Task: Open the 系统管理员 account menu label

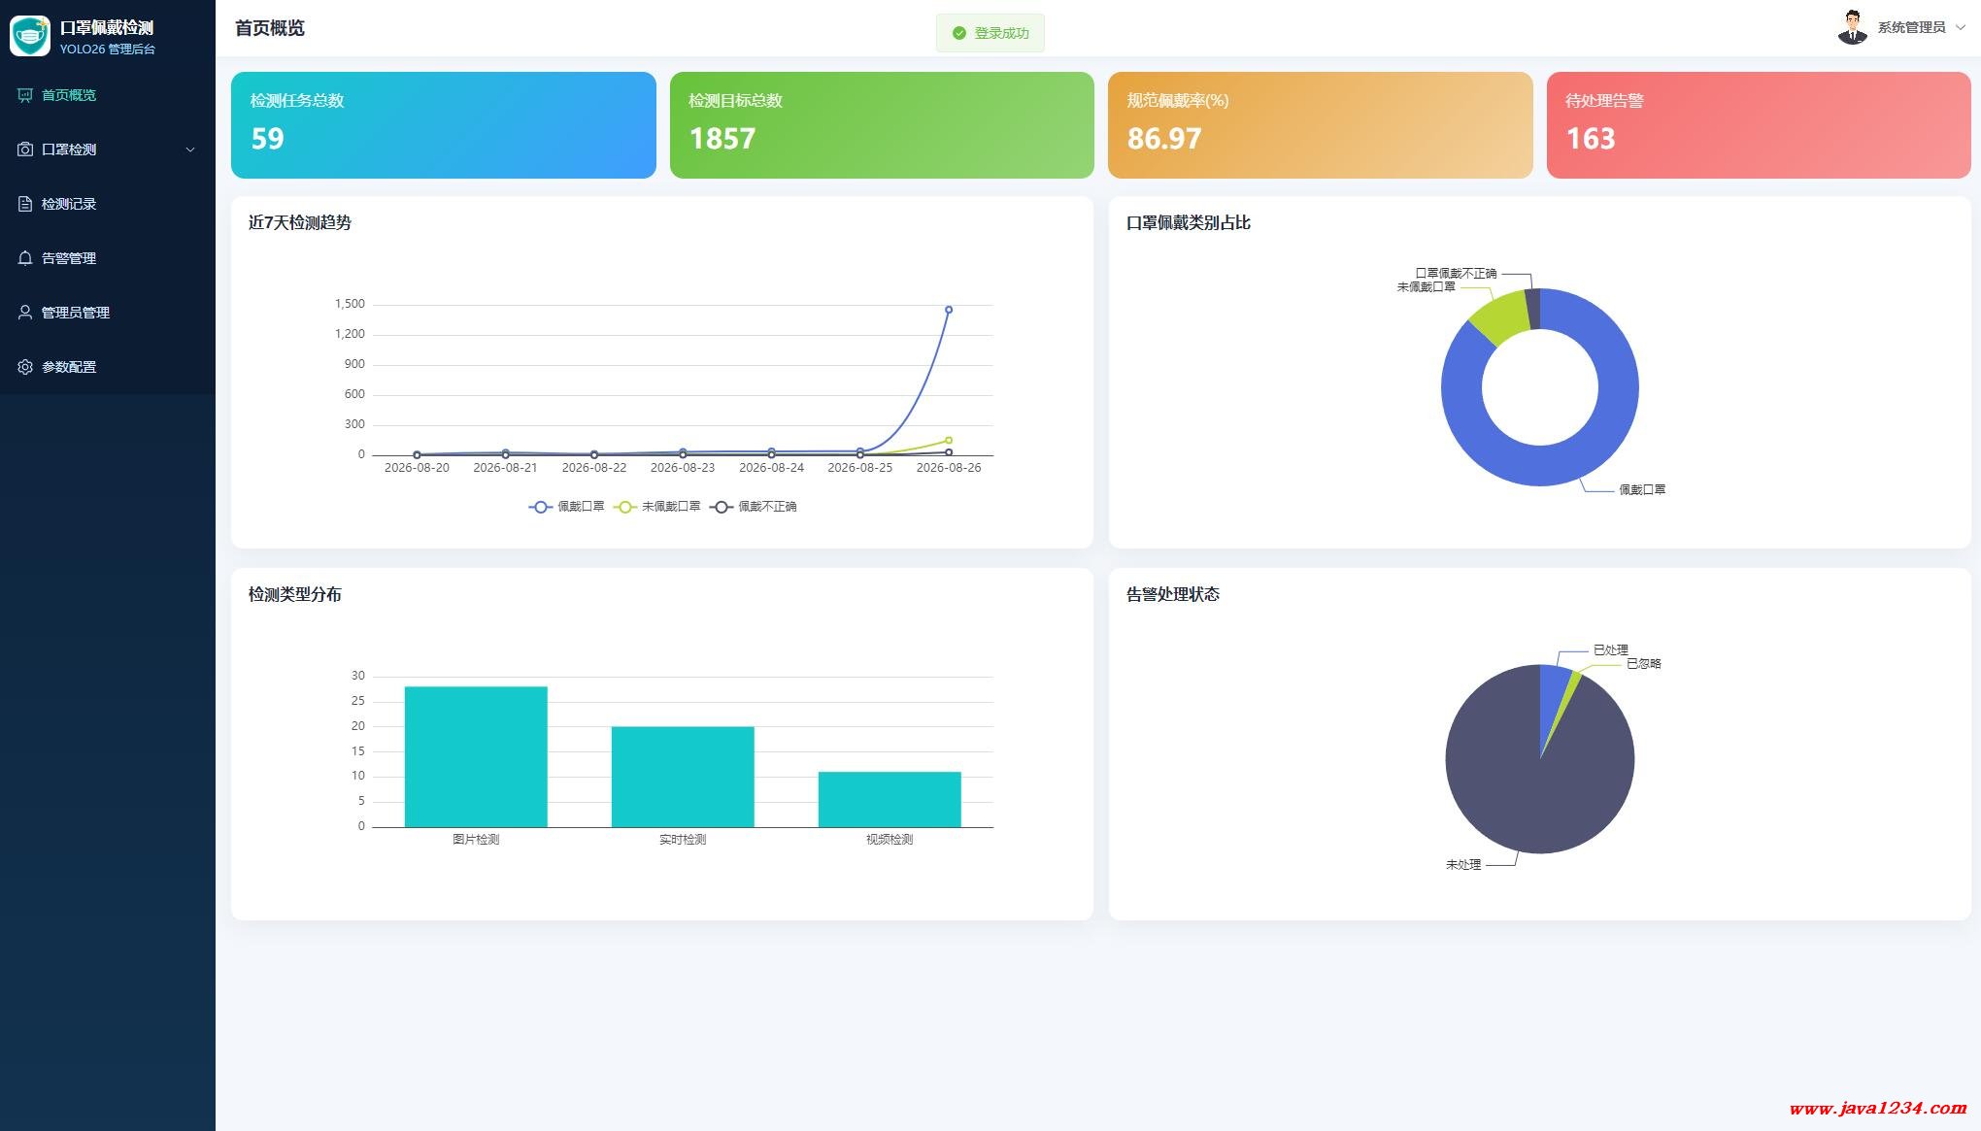Action: (x=1911, y=27)
